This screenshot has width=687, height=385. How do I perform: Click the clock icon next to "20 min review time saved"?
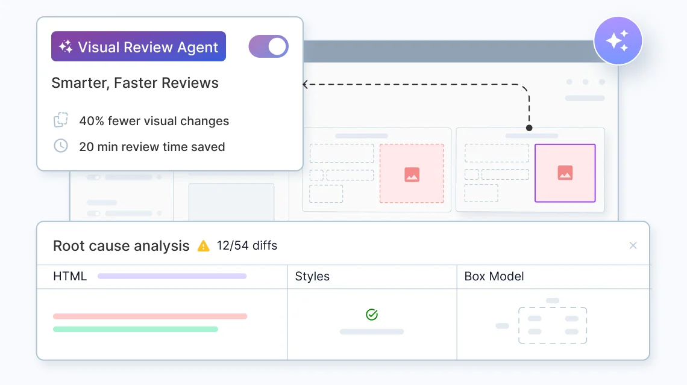coord(60,146)
